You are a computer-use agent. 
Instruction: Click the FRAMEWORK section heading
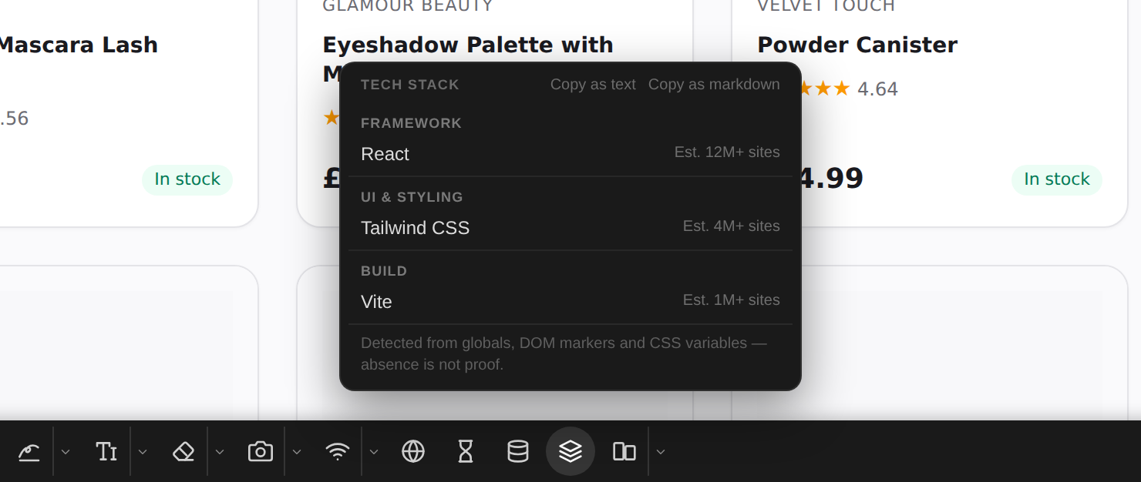(411, 123)
